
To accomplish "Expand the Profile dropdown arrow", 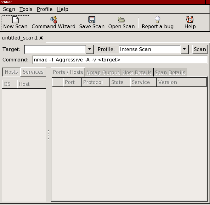I will 184,49.
